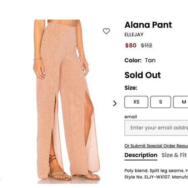Screen dimensions: 188x188
Task: Focus the email address input field
Action: [156, 128]
